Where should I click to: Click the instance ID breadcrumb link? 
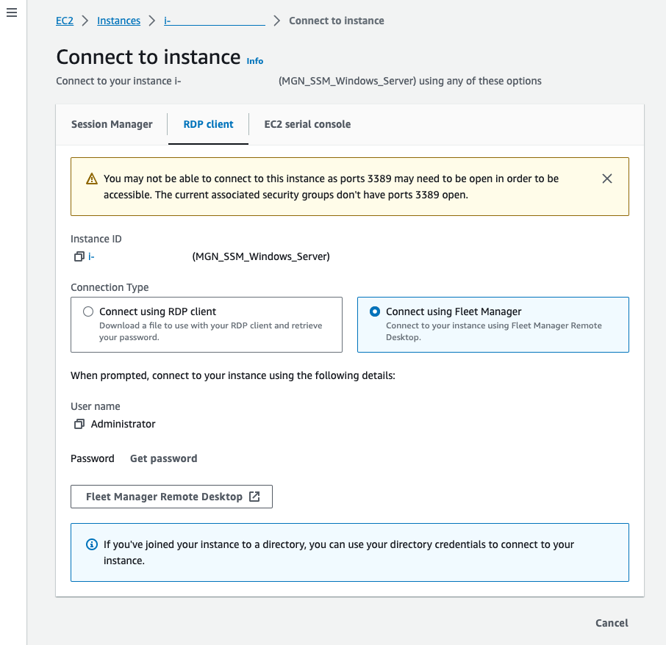tap(213, 21)
